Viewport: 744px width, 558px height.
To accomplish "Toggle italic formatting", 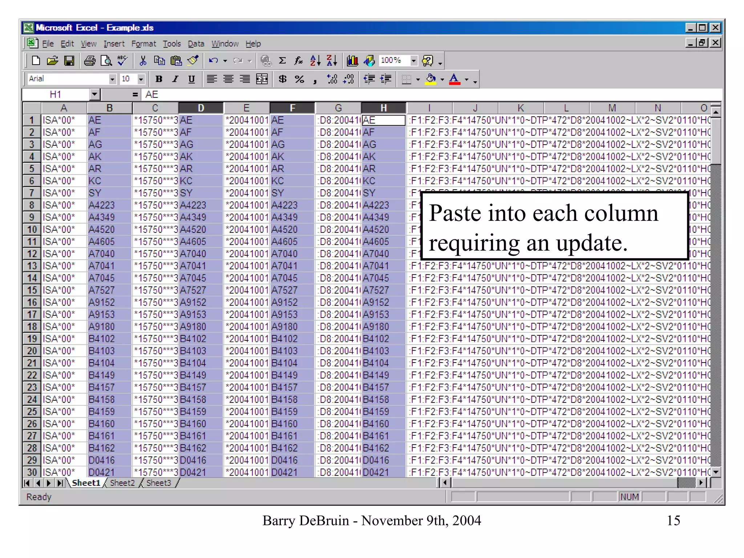I will click(175, 79).
